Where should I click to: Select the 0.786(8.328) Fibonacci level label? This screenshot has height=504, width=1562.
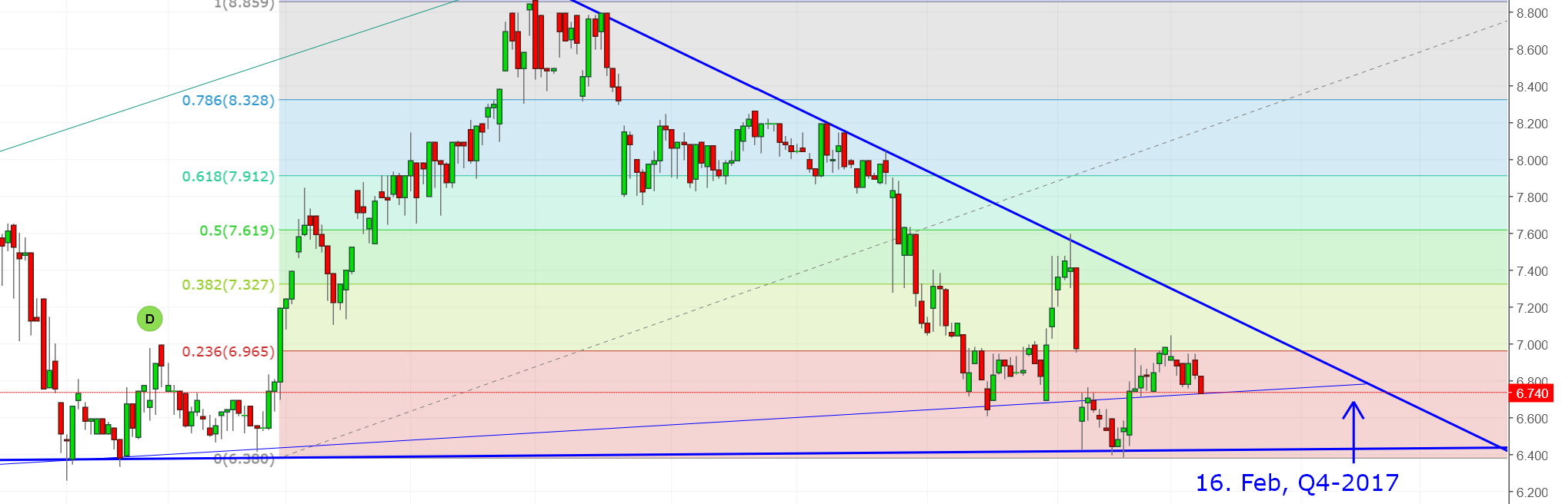point(228,100)
